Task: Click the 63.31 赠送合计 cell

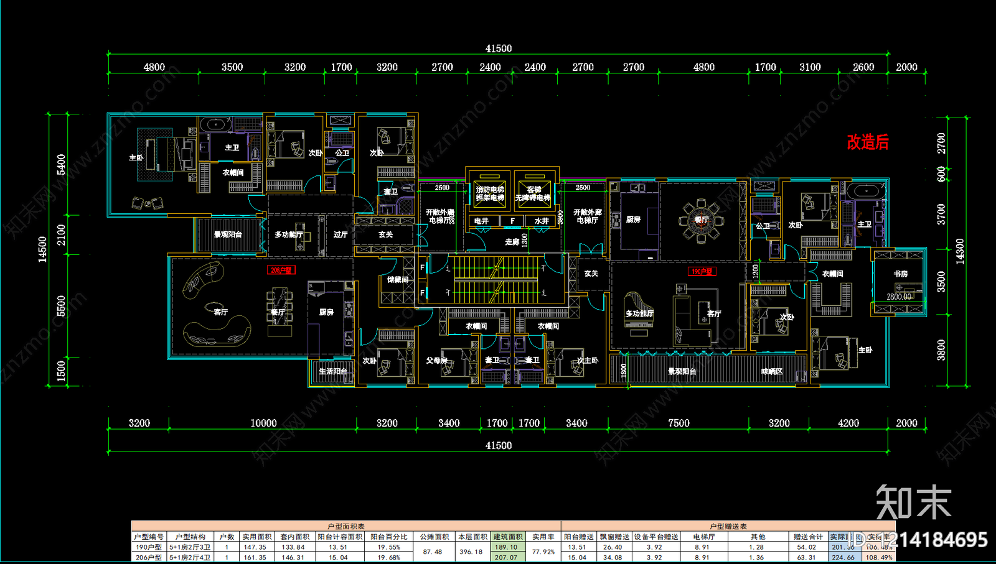Action: click(x=807, y=557)
